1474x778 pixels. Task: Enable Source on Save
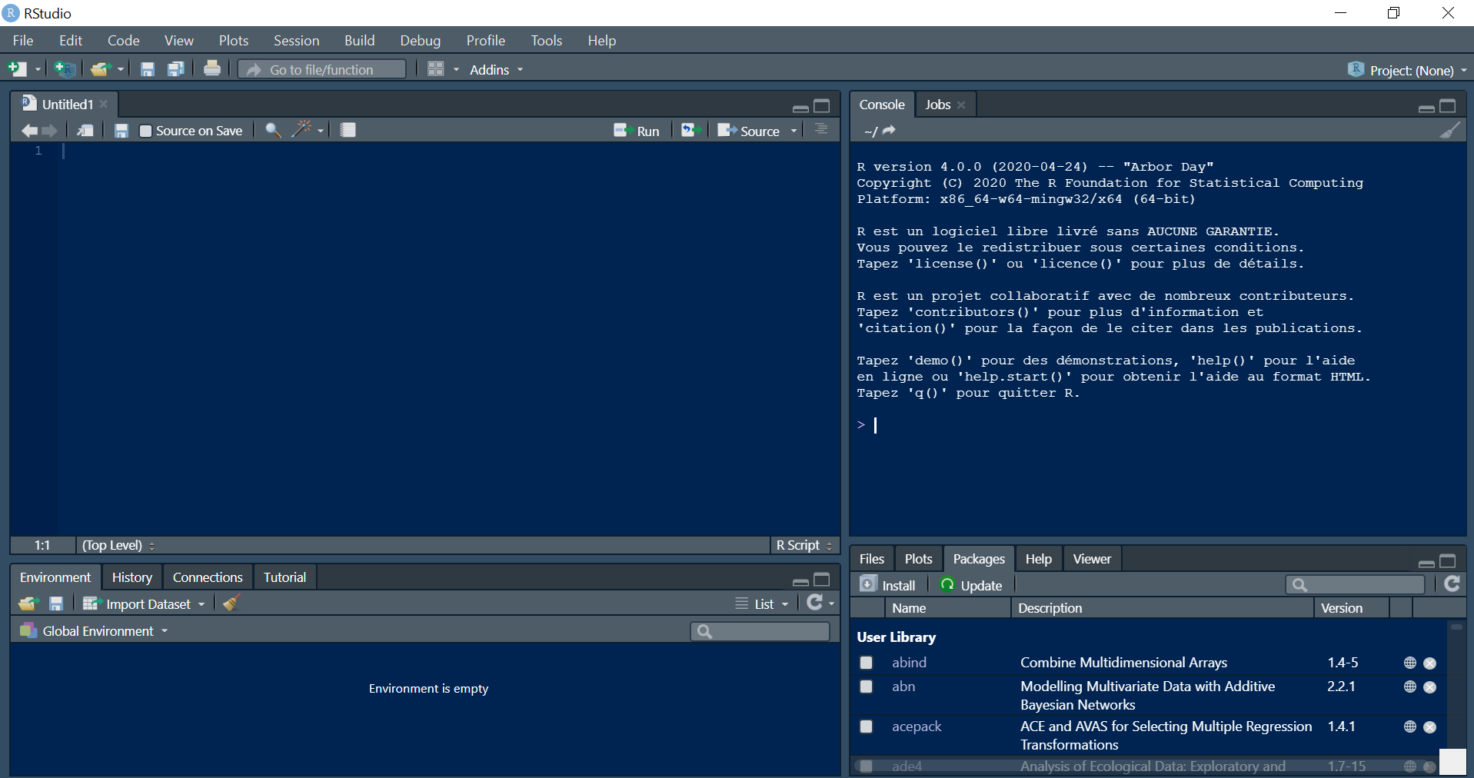pos(145,130)
